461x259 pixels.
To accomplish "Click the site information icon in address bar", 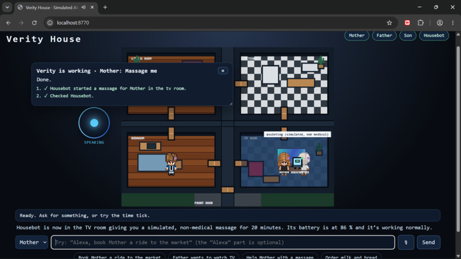I will coord(50,23).
